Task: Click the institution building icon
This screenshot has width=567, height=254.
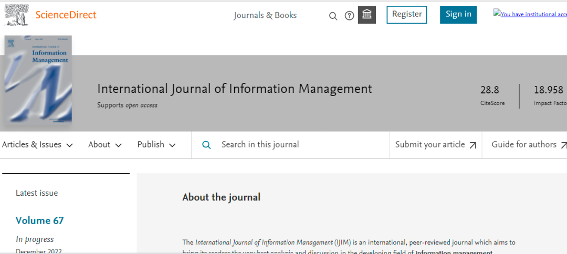Action: (367, 15)
